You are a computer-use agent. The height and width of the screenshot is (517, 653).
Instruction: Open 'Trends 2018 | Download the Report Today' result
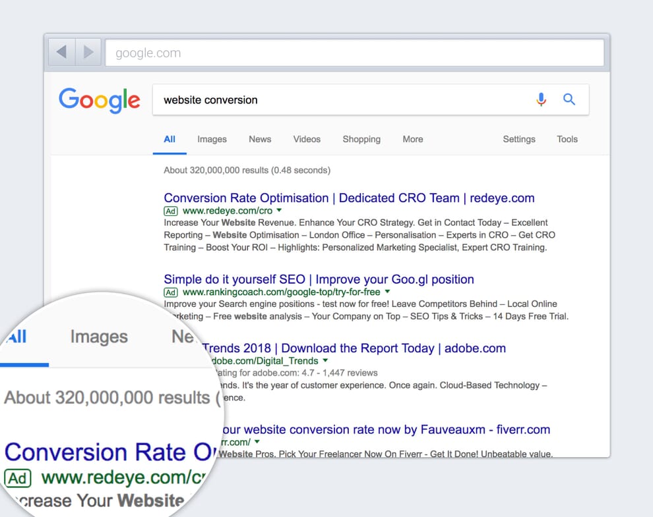pyautogui.click(x=354, y=348)
